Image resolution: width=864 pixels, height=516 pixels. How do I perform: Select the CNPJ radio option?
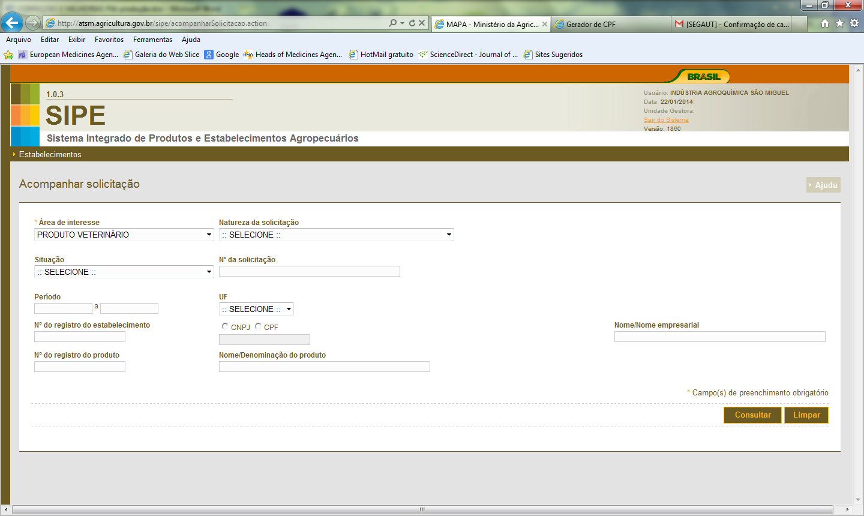pyautogui.click(x=225, y=326)
